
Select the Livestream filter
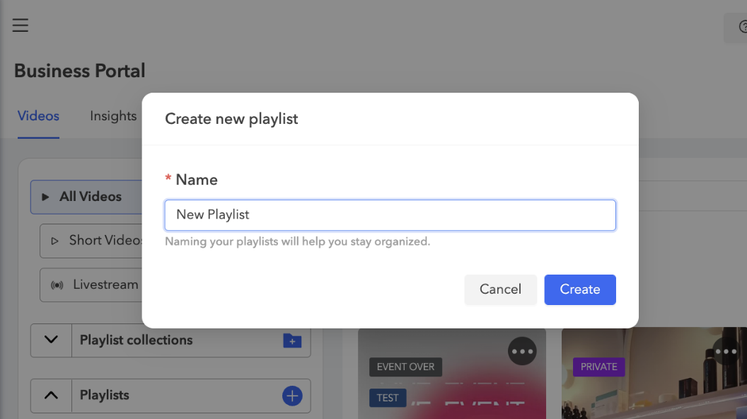91,285
